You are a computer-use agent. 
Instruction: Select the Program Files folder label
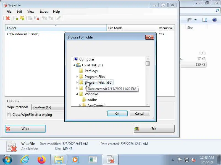pos(95,77)
